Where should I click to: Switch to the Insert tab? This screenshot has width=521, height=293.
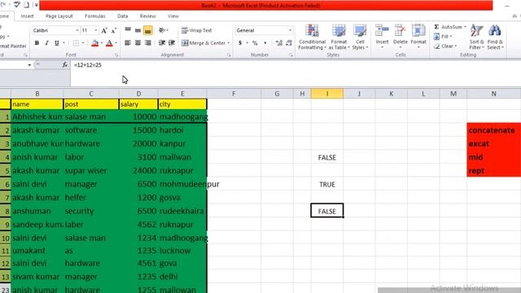[x=27, y=16]
